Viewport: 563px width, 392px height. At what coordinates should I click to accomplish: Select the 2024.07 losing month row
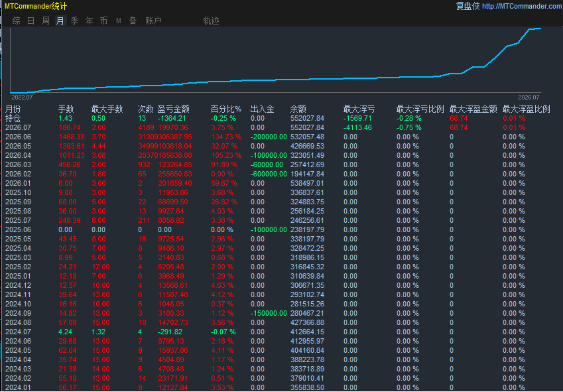(x=281, y=332)
